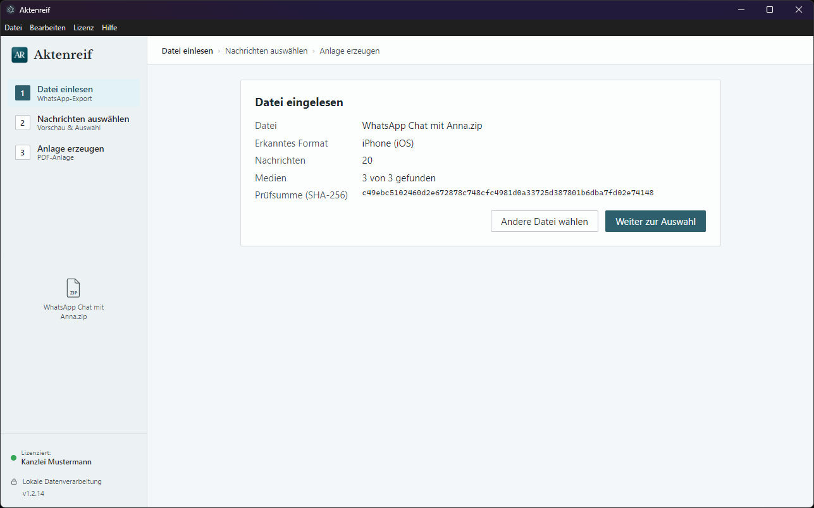The image size is (814, 508).
Task: Click the green license status dot
Action: point(13,457)
